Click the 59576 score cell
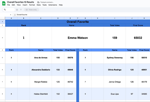Viewport: 150px width, 102px height. point(70,58)
